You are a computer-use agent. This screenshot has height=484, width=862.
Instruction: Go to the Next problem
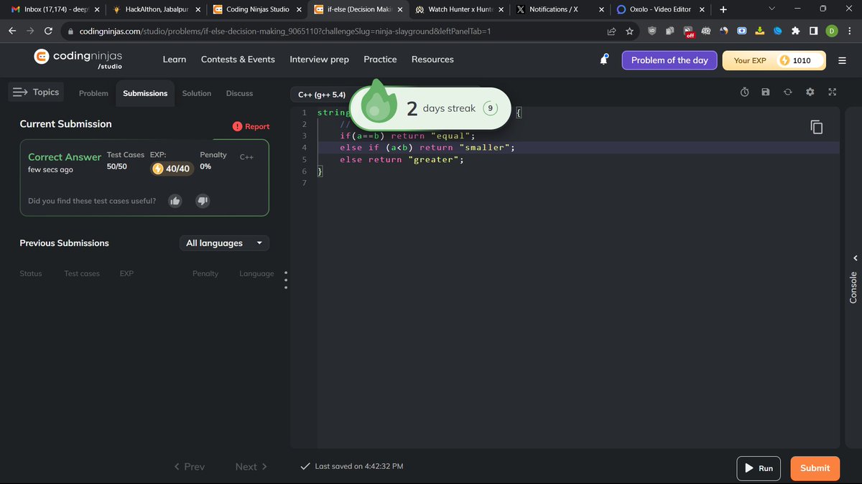pos(251,467)
